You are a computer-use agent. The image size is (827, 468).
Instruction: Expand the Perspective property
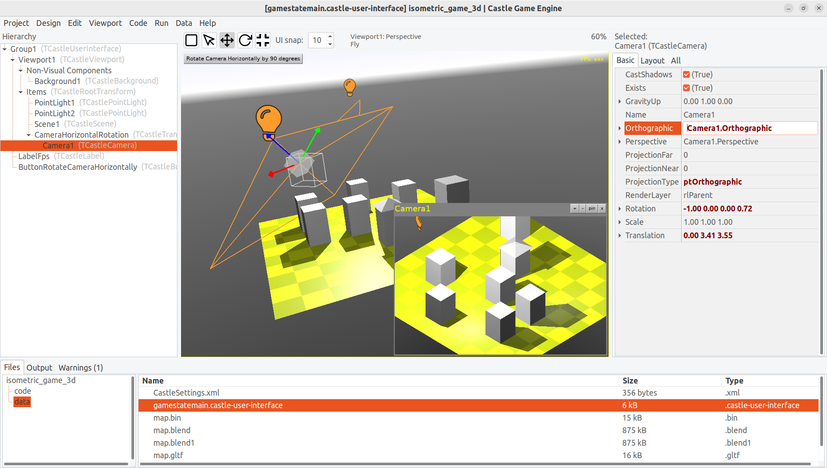tap(620, 142)
